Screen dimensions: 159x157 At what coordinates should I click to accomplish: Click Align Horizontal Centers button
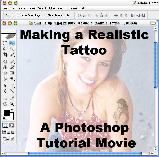point(101,15)
